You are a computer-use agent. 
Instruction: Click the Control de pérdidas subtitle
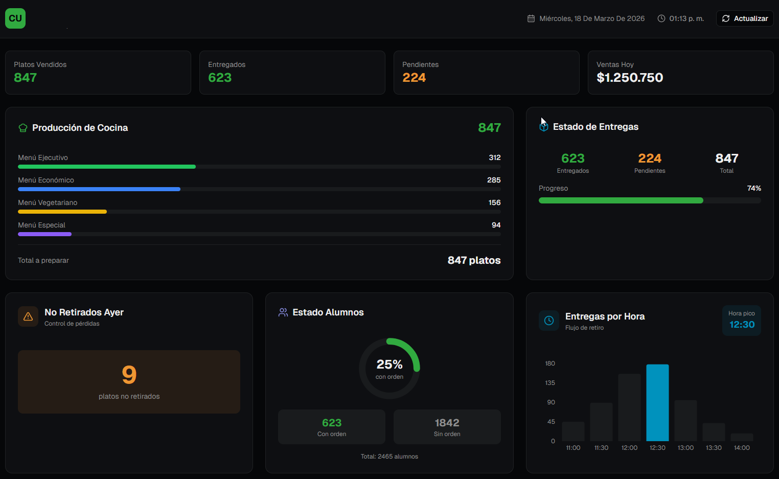pos(72,324)
